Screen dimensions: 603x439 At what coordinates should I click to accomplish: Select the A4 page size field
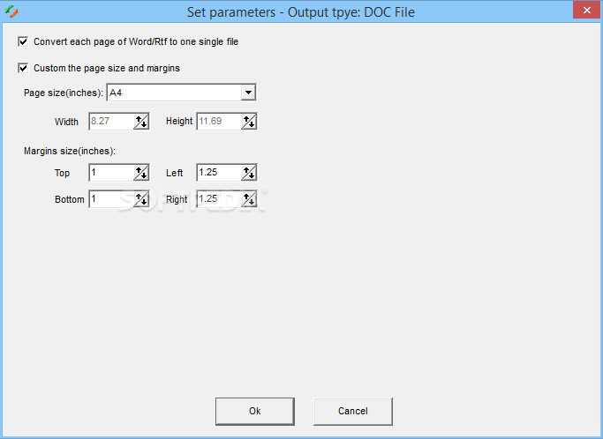[x=173, y=93]
